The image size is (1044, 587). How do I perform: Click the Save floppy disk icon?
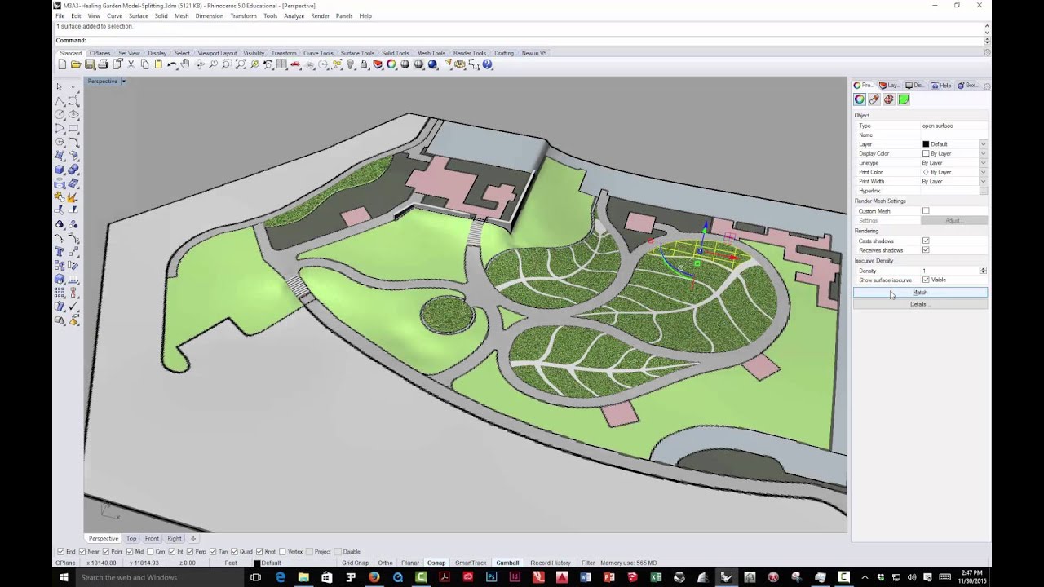pyautogui.click(x=90, y=64)
